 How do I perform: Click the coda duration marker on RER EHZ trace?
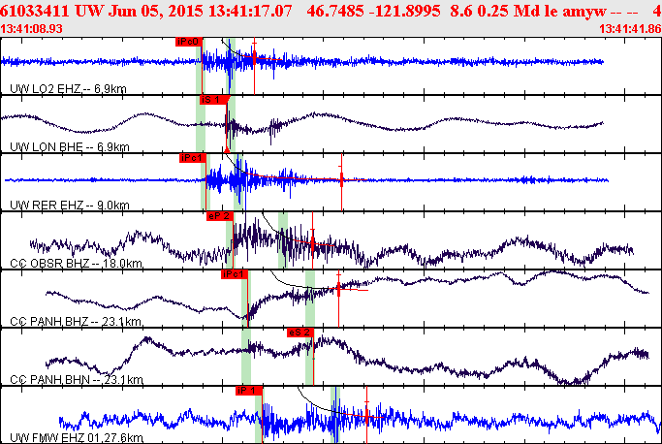(x=341, y=179)
